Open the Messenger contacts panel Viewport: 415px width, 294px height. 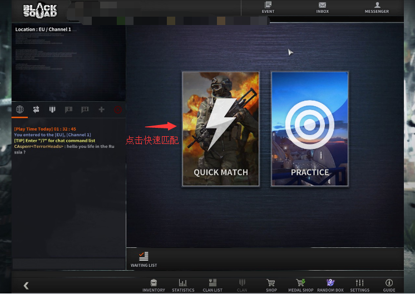(377, 7)
